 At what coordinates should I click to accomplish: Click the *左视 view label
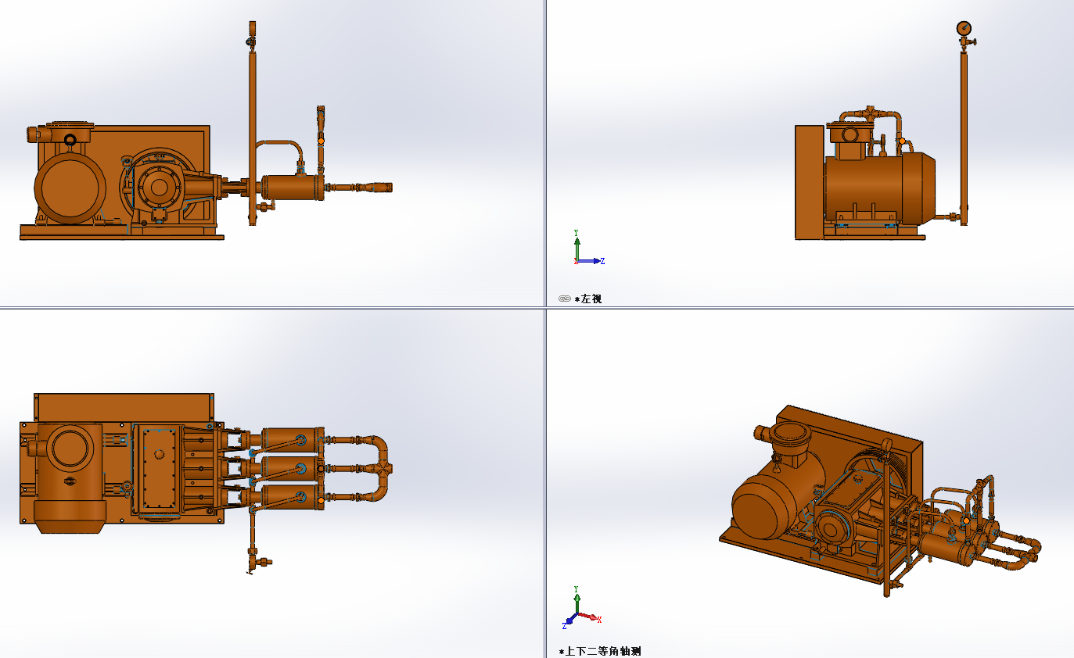pos(588,299)
